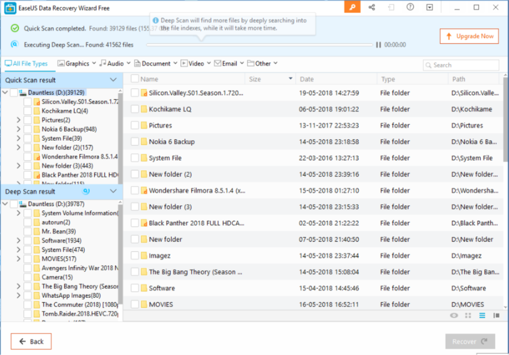Check the Kochikame LQ row checkbox in list
This screenshot has width=509, height=355.
(x=134, y=109)
